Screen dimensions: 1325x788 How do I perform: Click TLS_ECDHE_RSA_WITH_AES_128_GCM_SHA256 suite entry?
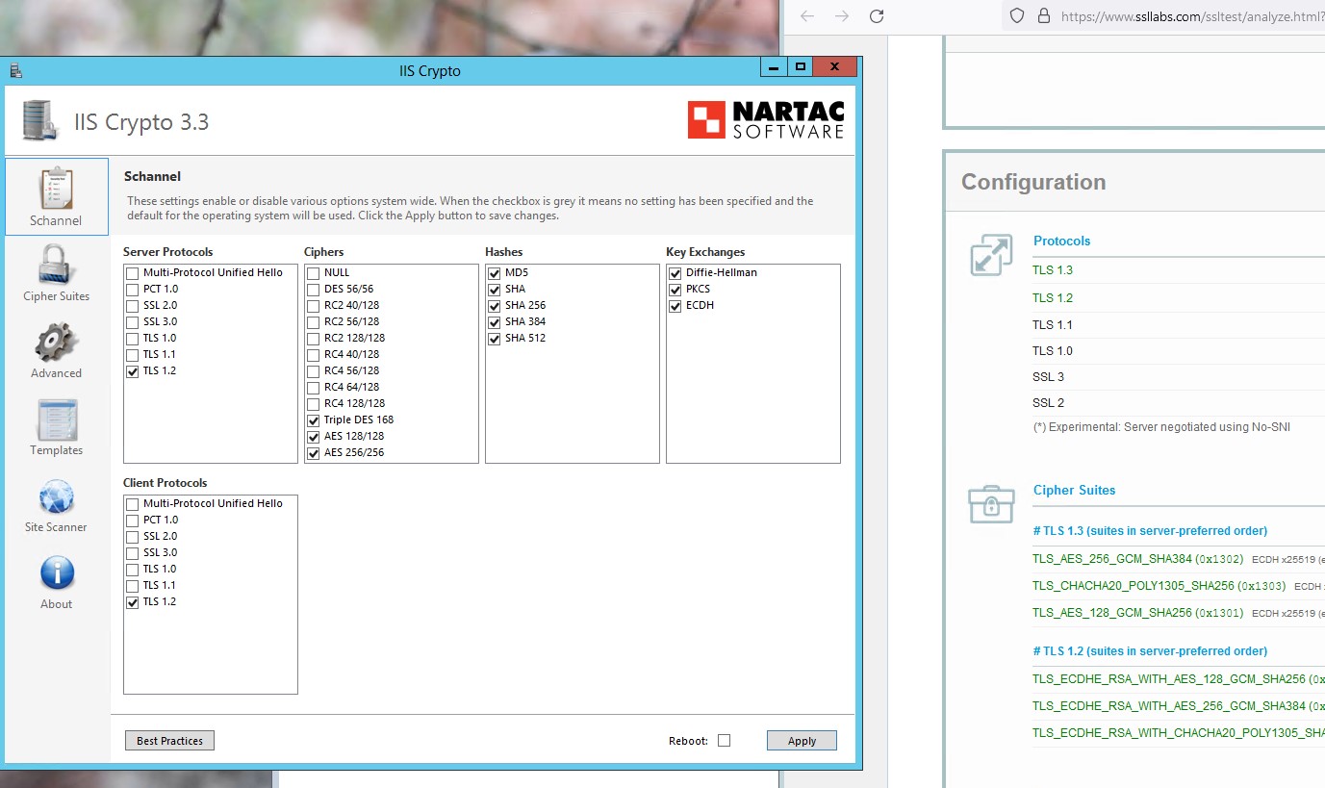1178,679
